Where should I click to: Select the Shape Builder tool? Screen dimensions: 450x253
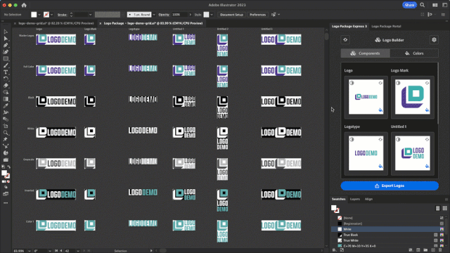[6, 92]
